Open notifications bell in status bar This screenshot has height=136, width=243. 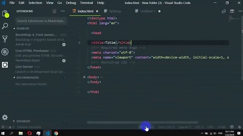pos(240,127)
